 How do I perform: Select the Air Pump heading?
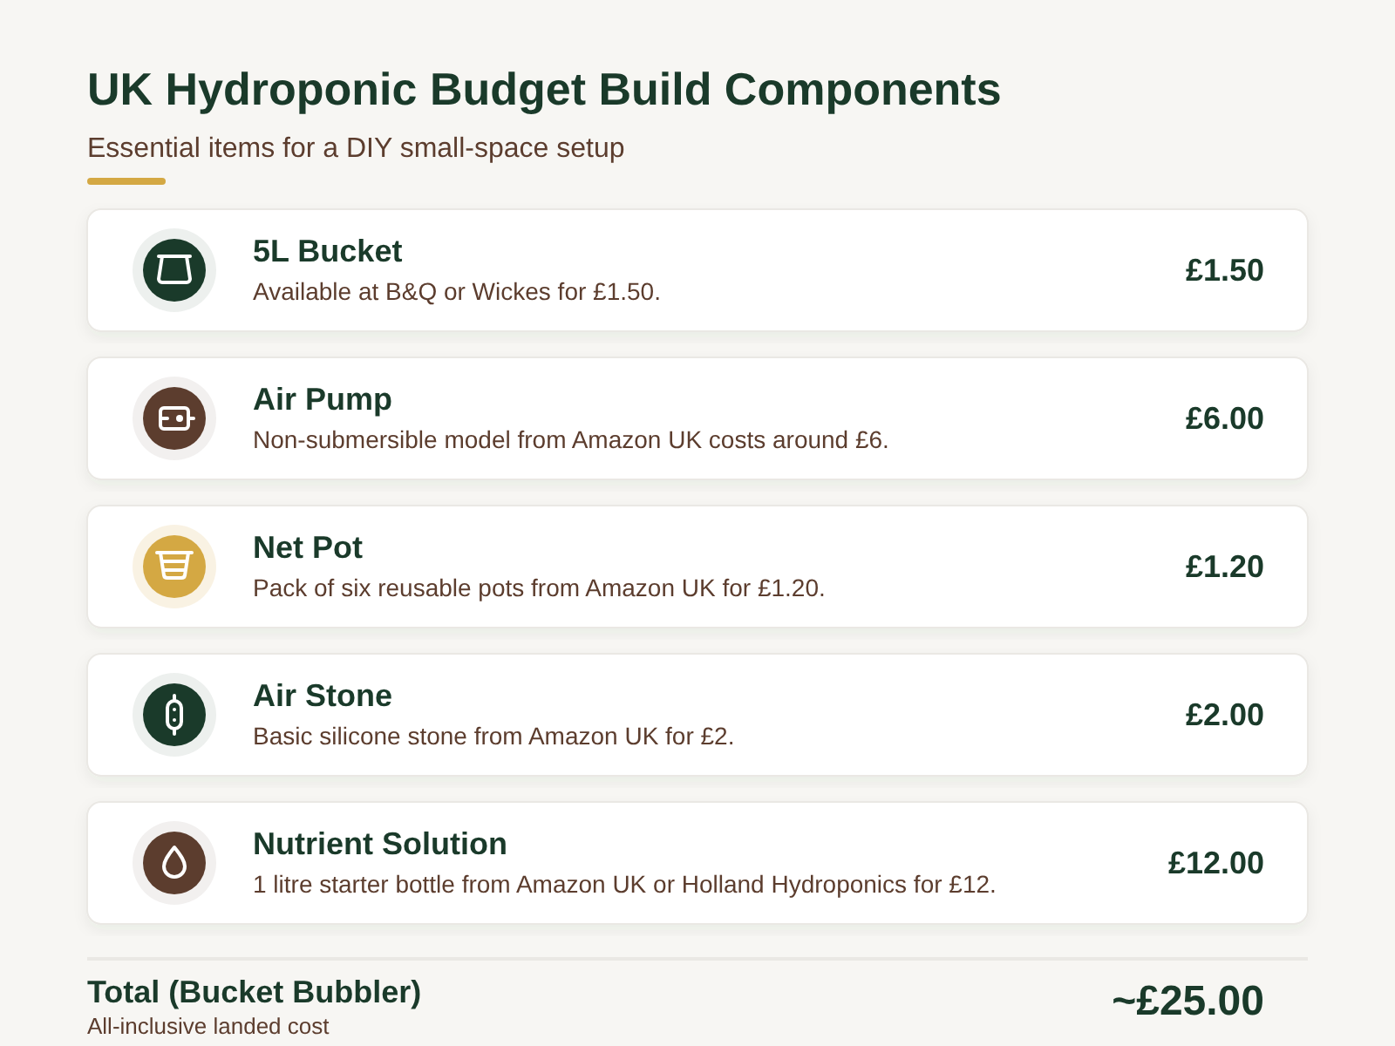tap(322, 399)
